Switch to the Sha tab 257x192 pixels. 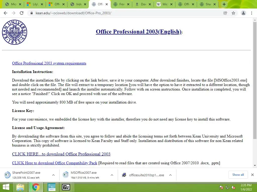click(x=208, y=4)
